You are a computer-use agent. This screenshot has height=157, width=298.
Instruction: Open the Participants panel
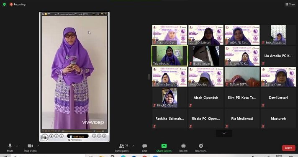122,148
